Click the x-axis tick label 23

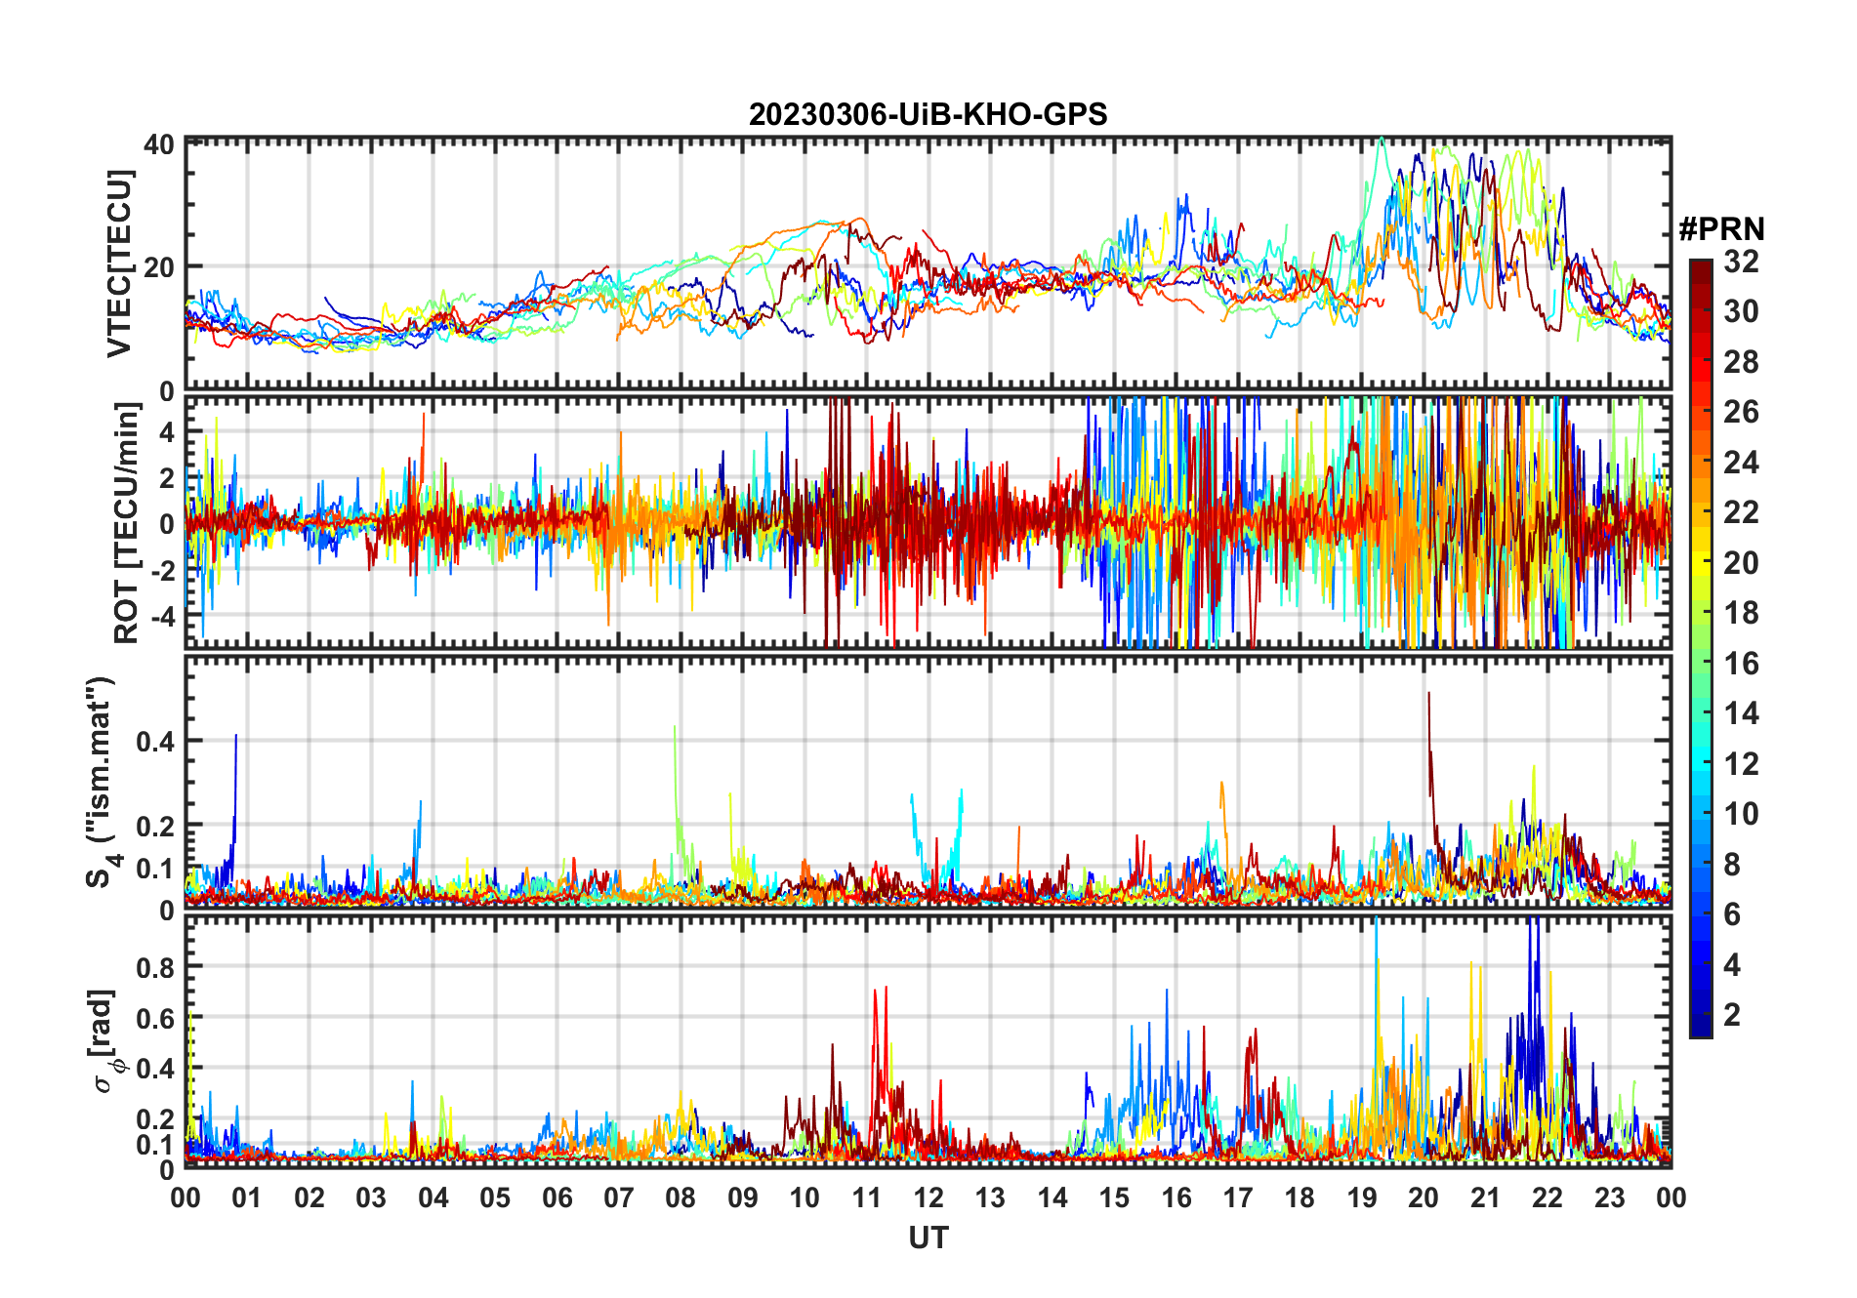1609,1197
